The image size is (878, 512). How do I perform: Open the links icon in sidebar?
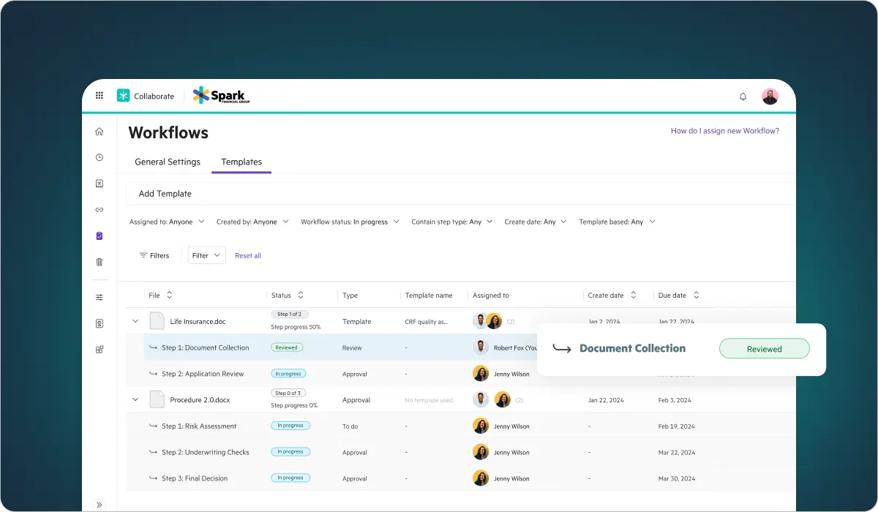100,210
